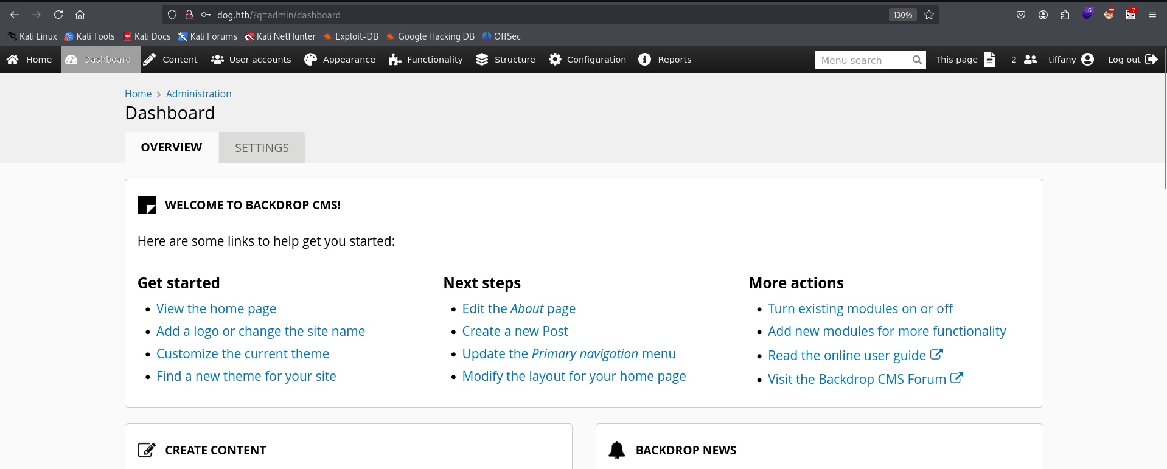Open Google Hacking DB bookmark
Image resolution: width=1167 pixels, height=469 pixels.
pos(430,36)
